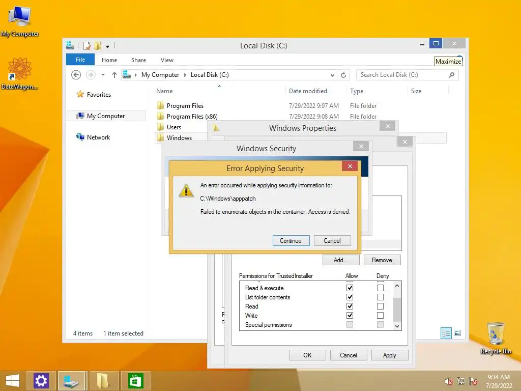Open Windows Store from taskbar
The height and width of the screenshot is (391, 521).
pyautogui.click(x=135, y=381)
